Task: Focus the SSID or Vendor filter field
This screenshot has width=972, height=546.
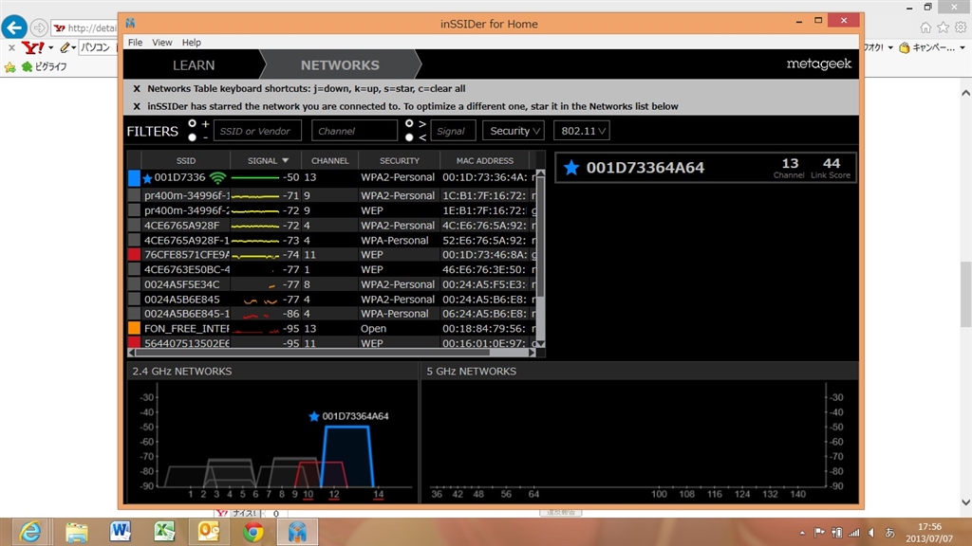Action: click(x=257, y=131)
